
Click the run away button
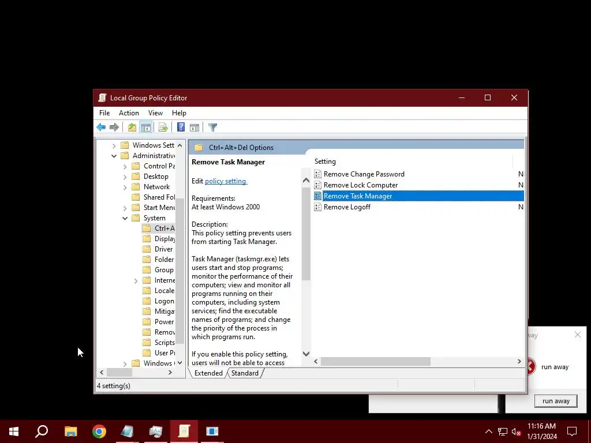(556, 401)
